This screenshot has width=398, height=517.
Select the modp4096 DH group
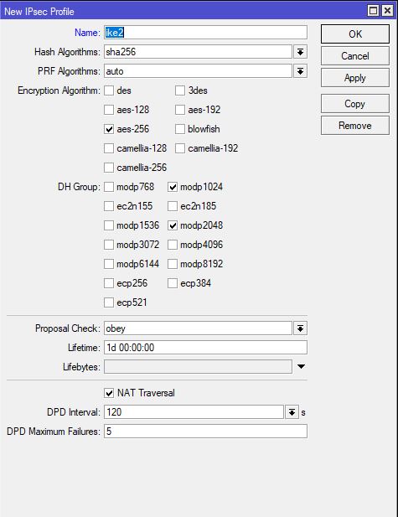pyautogui.click(x=173, y=245)
